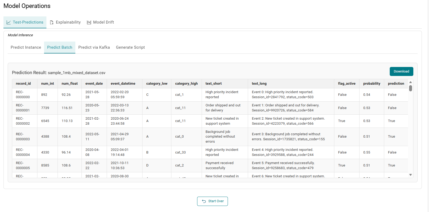Click the event_datetime column header
Screen dimensions: 429x212
[x=123, y=84]
